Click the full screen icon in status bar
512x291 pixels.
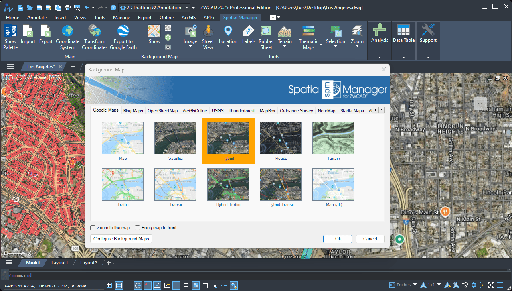click(491, 285)
